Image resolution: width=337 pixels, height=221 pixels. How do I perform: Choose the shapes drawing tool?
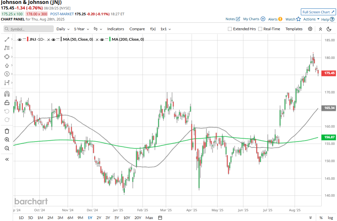point(7,57)
